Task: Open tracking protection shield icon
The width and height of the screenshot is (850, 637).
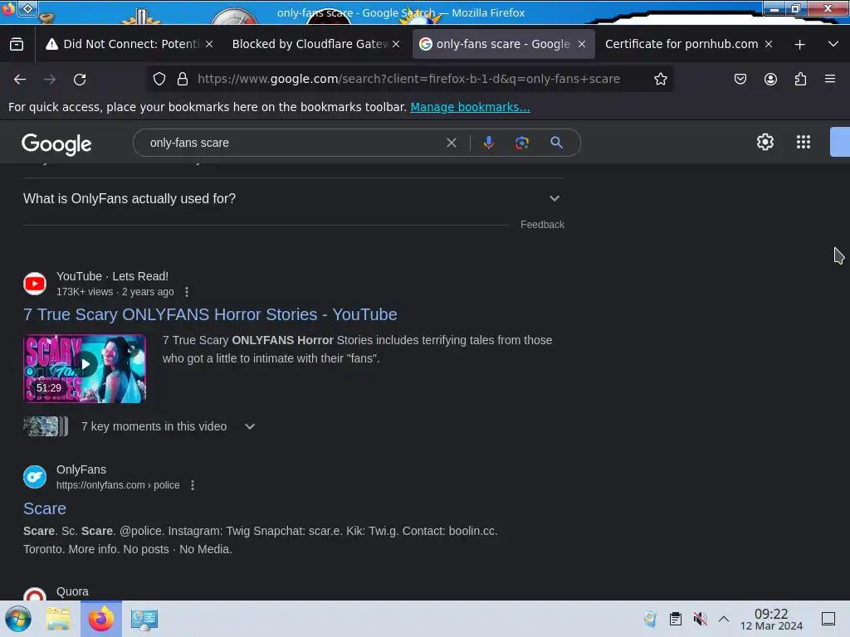Action: coord(159,79)
